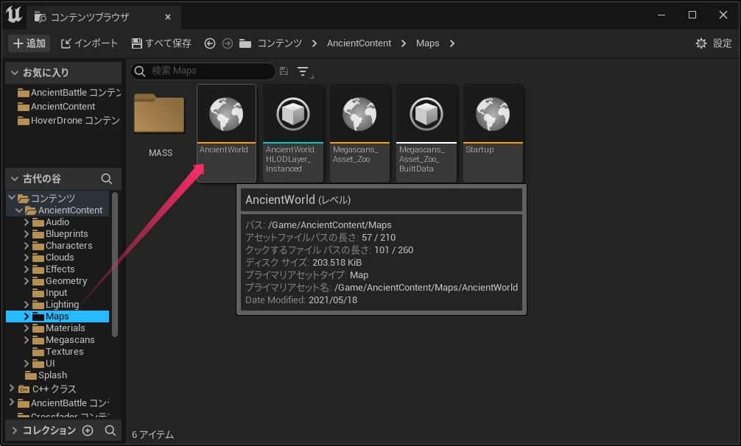Collapse the 古代の谷 section
Image resolution: width=741 pixels, height=446 pixels.
[x=15, y=179]
